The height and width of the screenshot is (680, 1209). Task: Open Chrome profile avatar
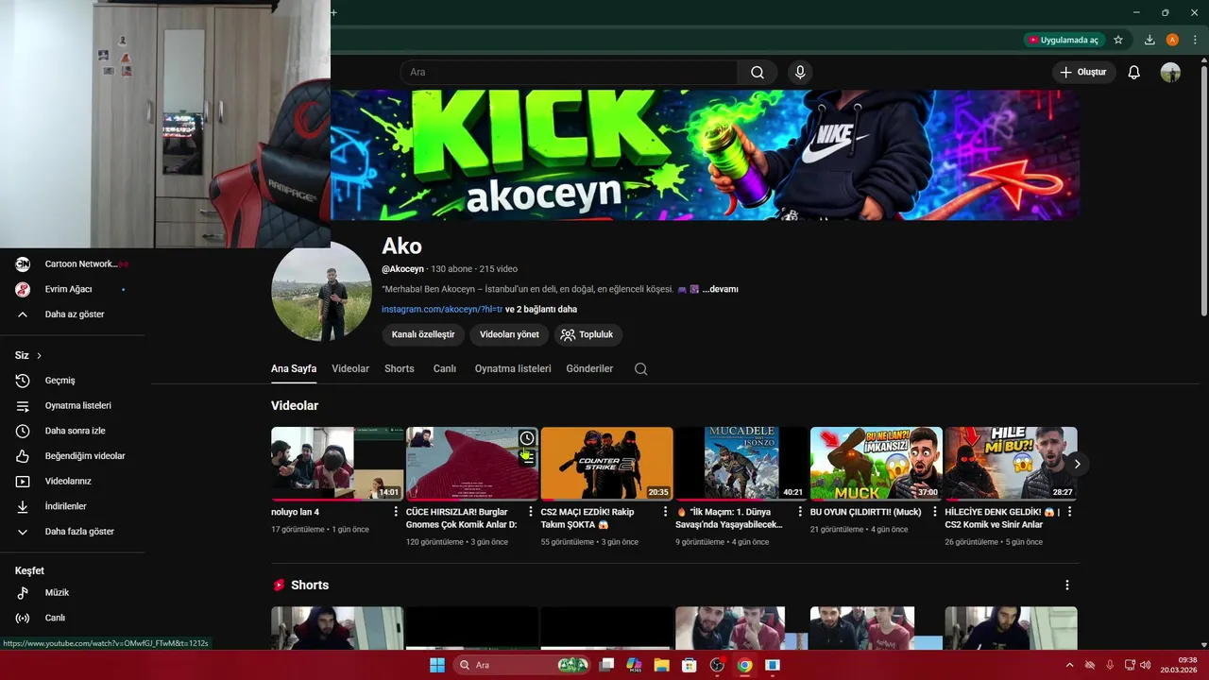(x=1172, y=40)
